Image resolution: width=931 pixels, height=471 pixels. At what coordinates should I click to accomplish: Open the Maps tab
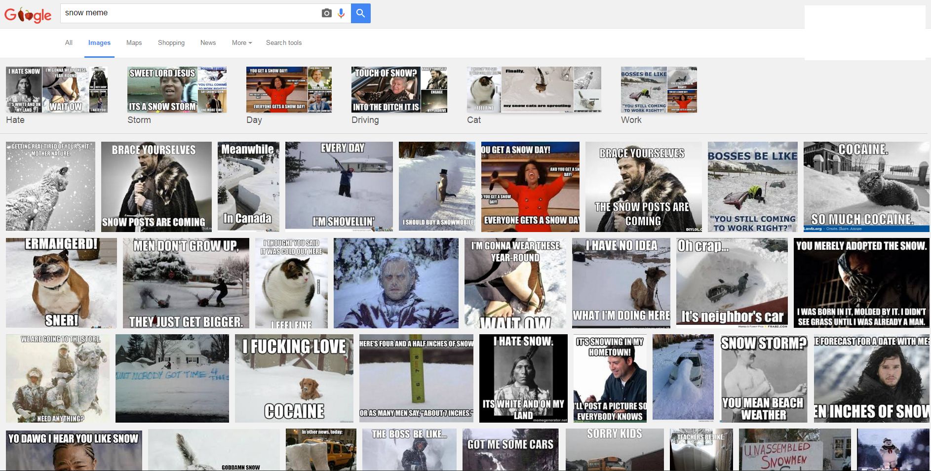pos(134,42)
